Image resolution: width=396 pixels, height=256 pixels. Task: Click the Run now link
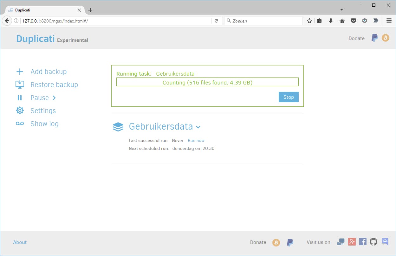click(x=196, y=140)
